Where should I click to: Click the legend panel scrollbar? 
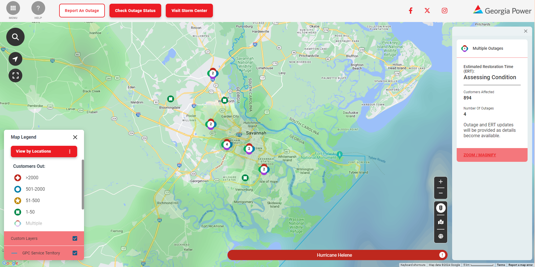click(83, 184)
